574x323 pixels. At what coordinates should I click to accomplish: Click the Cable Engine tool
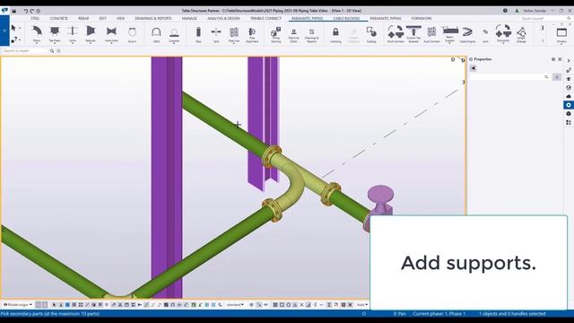(x=467, y=34)
